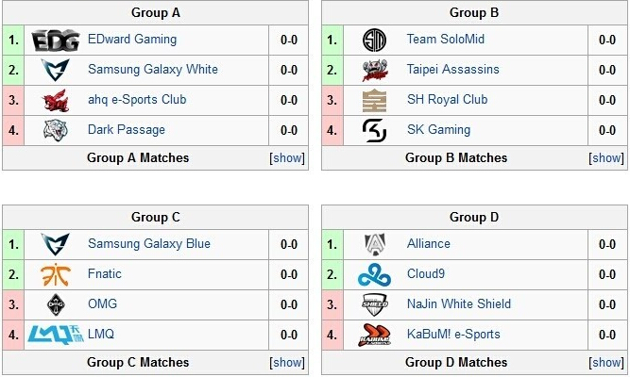Viewport: 630px width, 377px height.
Task: Click the LMQ team logo icon
Action: coord(55,335)
